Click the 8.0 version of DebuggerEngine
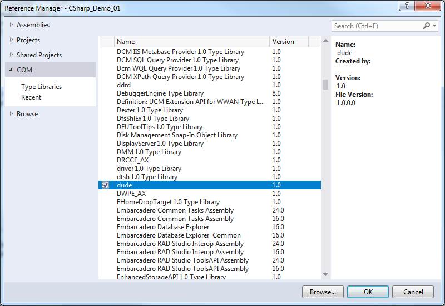 [x=276, y=93]
